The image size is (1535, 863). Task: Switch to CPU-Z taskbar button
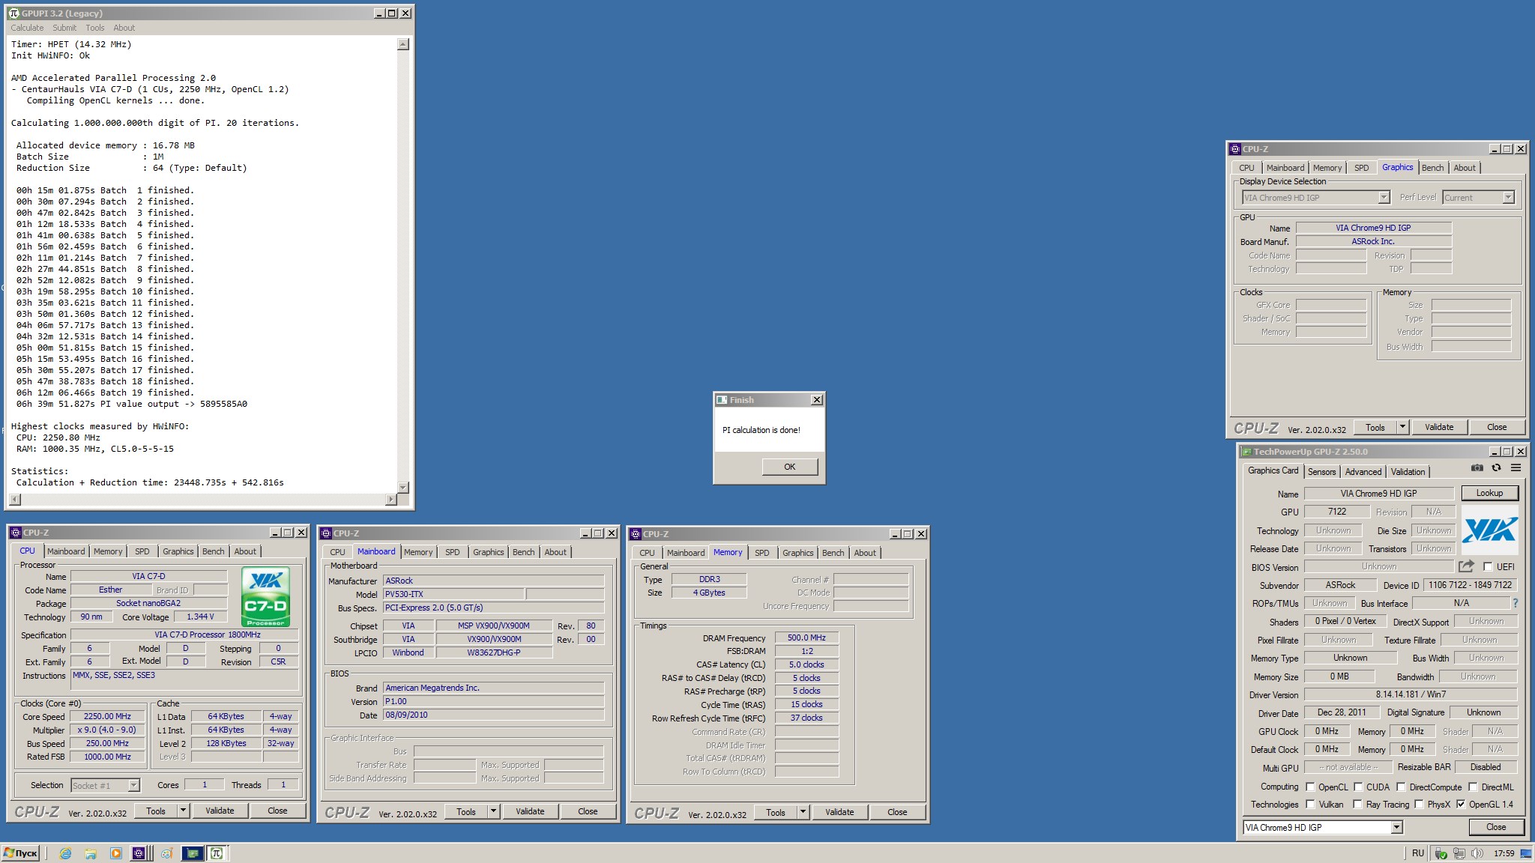pos(139,853)
